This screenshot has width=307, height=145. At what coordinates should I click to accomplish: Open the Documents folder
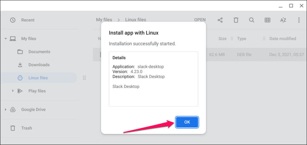coord(39,52)
